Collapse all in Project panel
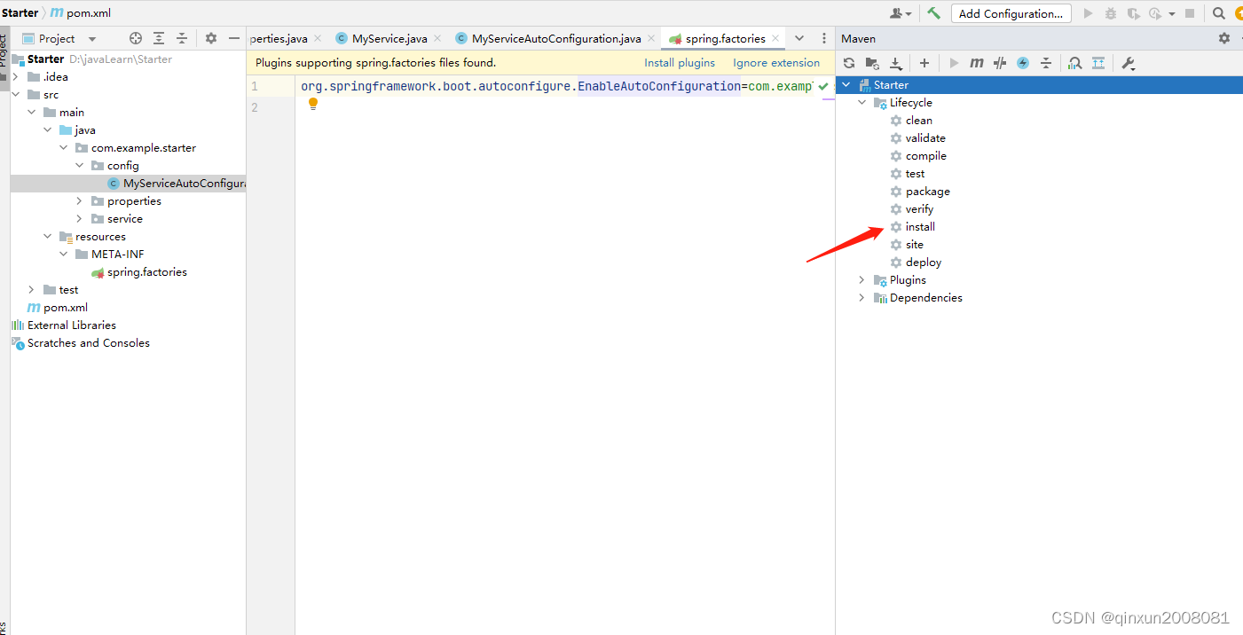1243x635 pixels. [x=182, y=38]
